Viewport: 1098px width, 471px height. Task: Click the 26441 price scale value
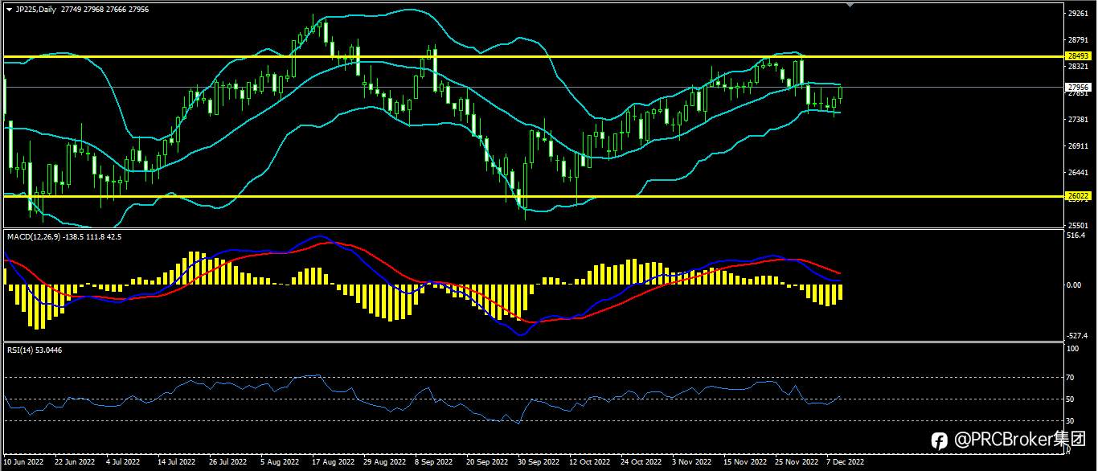click(1077, 172)
